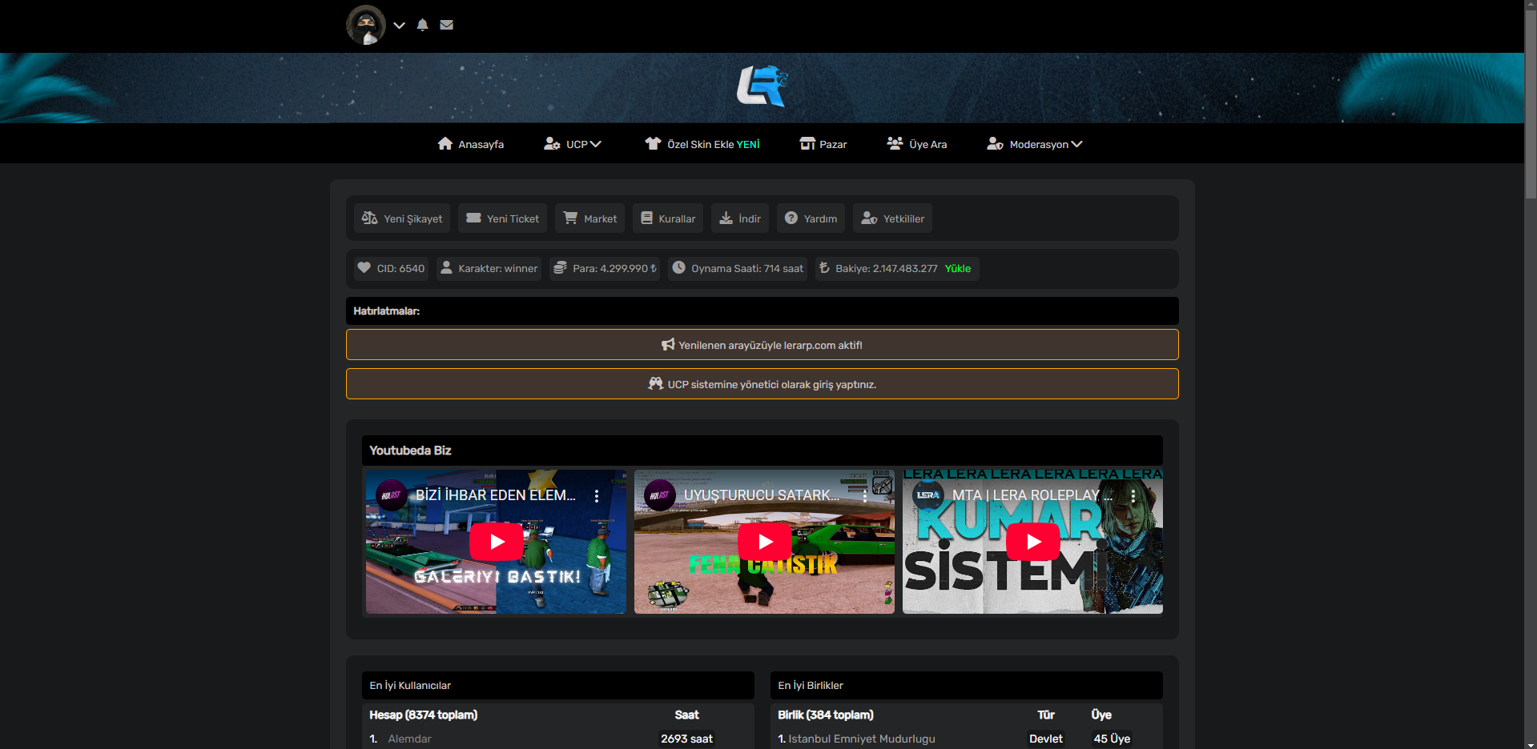Click the Lera logo in the header

tap(762, 86)
